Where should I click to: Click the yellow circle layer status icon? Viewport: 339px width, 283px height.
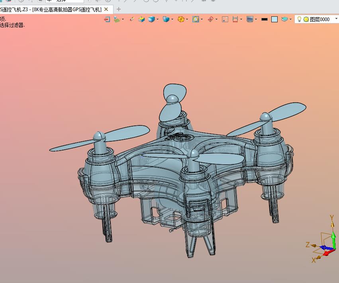(x=306, y=20)
